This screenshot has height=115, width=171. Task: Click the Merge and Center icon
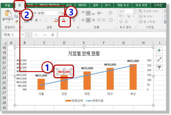111,20
